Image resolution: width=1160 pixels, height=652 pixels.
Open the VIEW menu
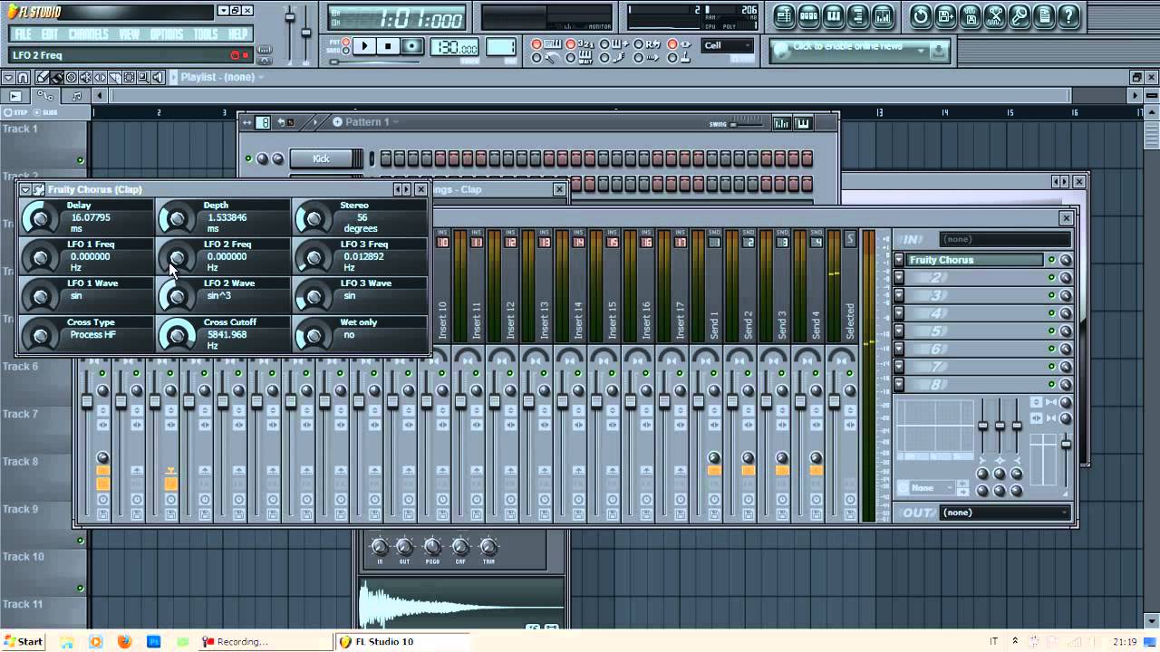(x=130, y=34)
